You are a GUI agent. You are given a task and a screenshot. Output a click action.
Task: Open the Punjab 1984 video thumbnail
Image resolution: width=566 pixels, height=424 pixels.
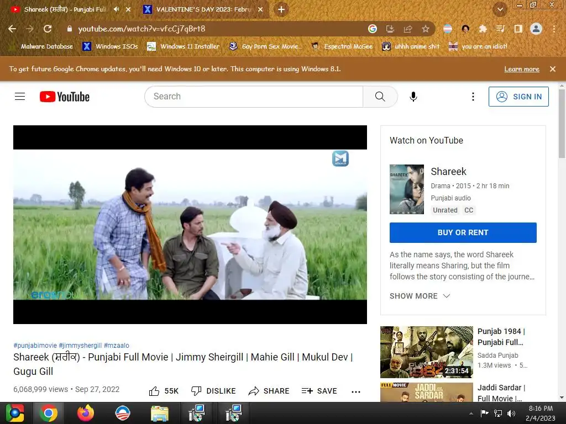coord(427,352)
